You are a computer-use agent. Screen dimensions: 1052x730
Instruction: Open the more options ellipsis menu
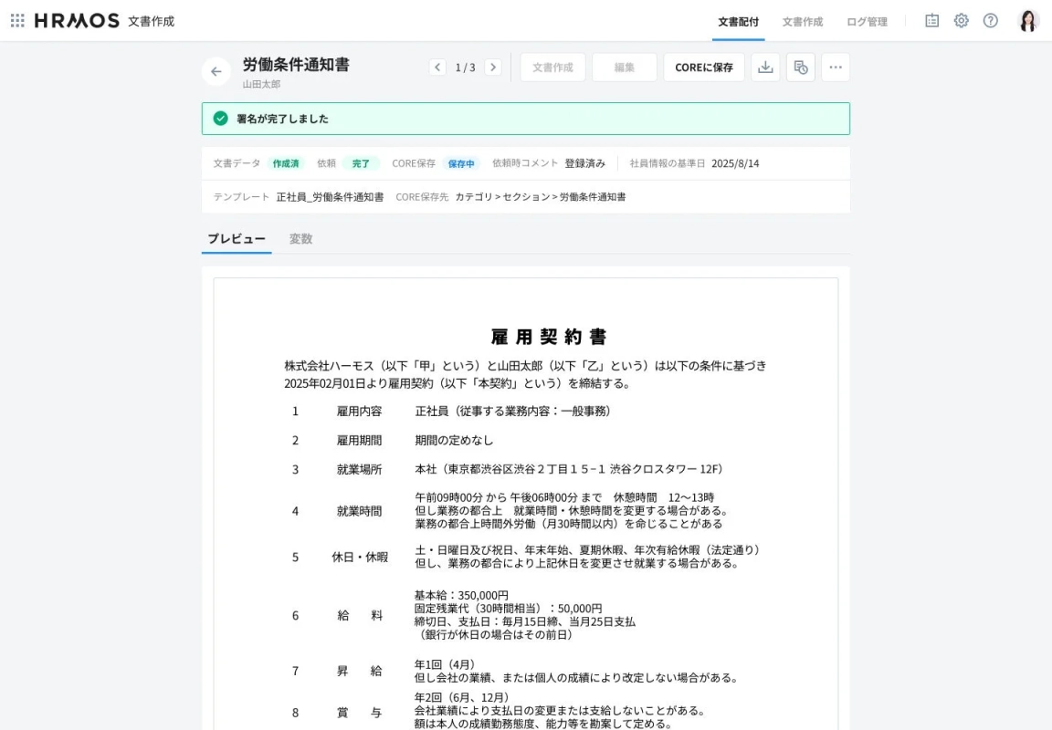(836, 67)
